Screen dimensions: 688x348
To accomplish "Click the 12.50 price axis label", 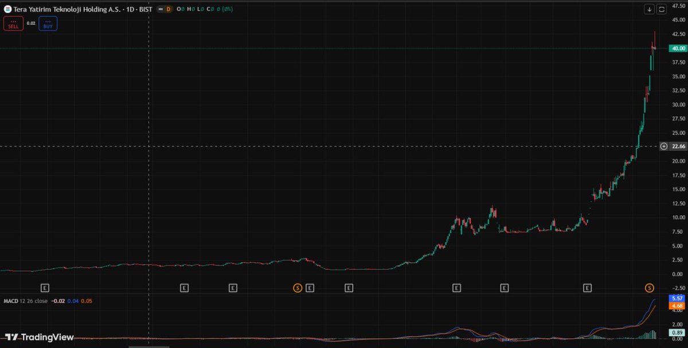I will pos(679,203).
